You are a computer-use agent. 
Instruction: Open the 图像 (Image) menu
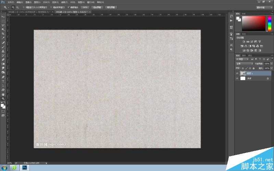tap(28, 2)
